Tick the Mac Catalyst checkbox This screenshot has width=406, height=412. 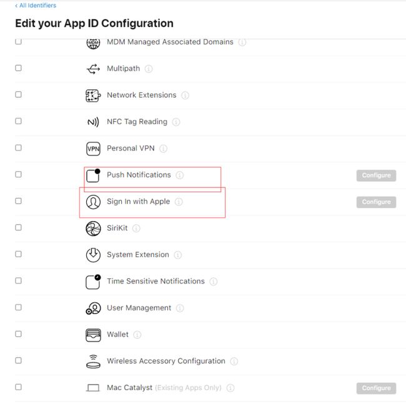[18, 387]
